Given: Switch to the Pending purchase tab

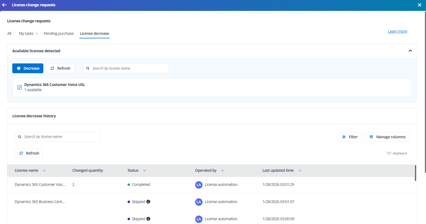Looking at the screenshot, I should coord(59,33).
